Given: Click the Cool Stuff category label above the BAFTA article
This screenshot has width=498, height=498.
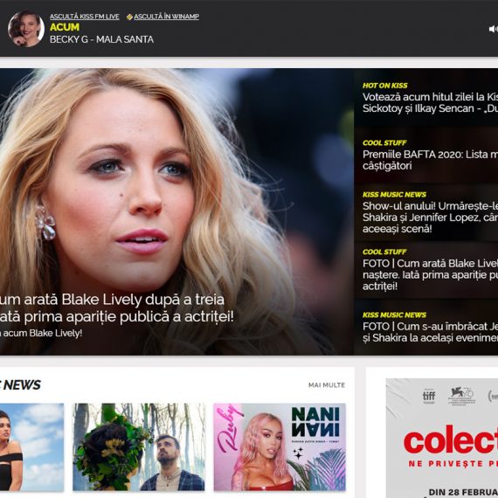Looking at the screenshot, I should tap(384, 143).
